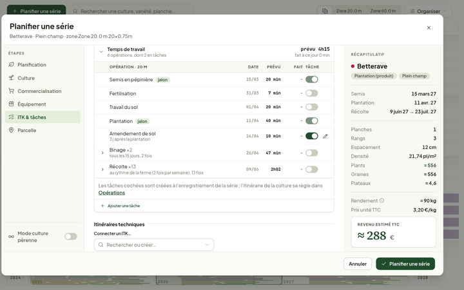This screenshot has width=464, height=290.
Task: Open the Connecter un ITK dropdown arrow
Action: [x=207, y=245]
